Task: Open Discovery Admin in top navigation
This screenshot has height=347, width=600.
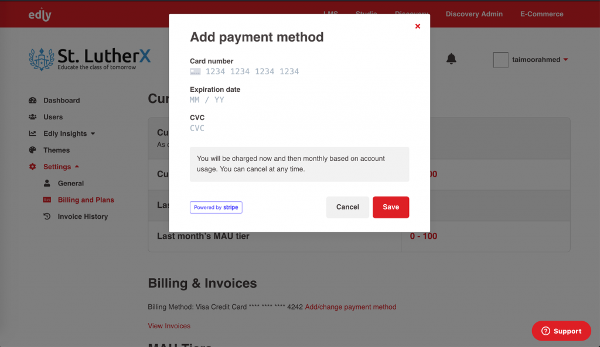Action: click(x=474, y=14)
